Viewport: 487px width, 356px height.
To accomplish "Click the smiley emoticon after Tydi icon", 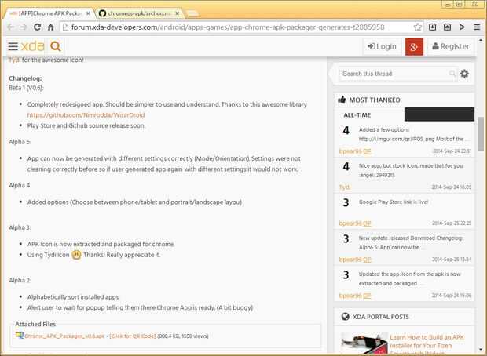I will [x=76, y=255].
